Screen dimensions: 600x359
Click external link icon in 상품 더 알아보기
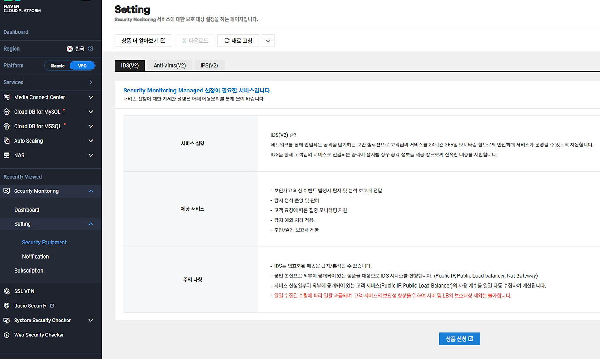163,41
